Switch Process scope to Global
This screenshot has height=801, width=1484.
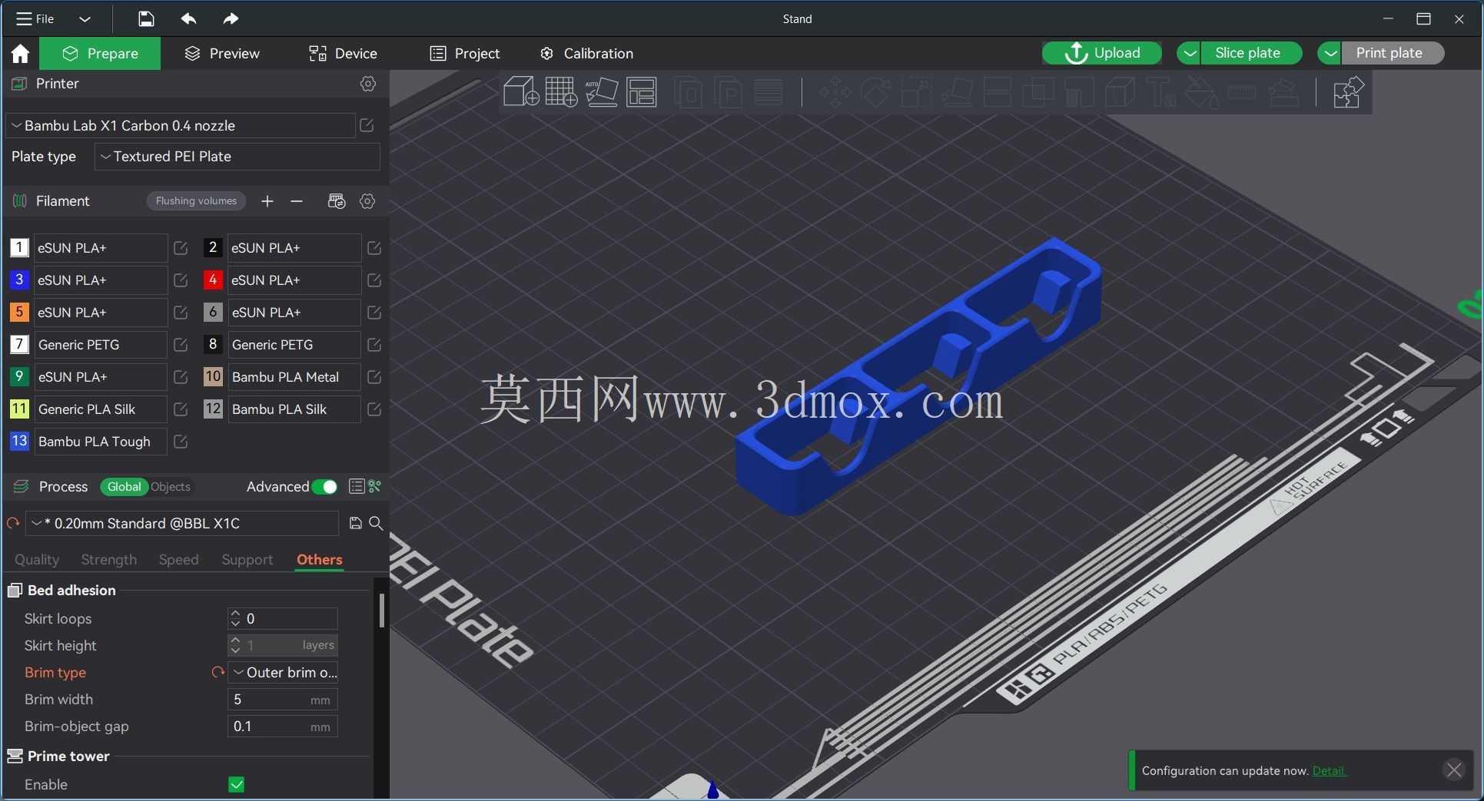[x=124, y=487]
